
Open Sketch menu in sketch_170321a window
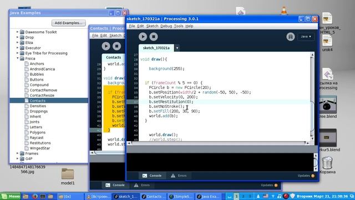tap(152, 26)
